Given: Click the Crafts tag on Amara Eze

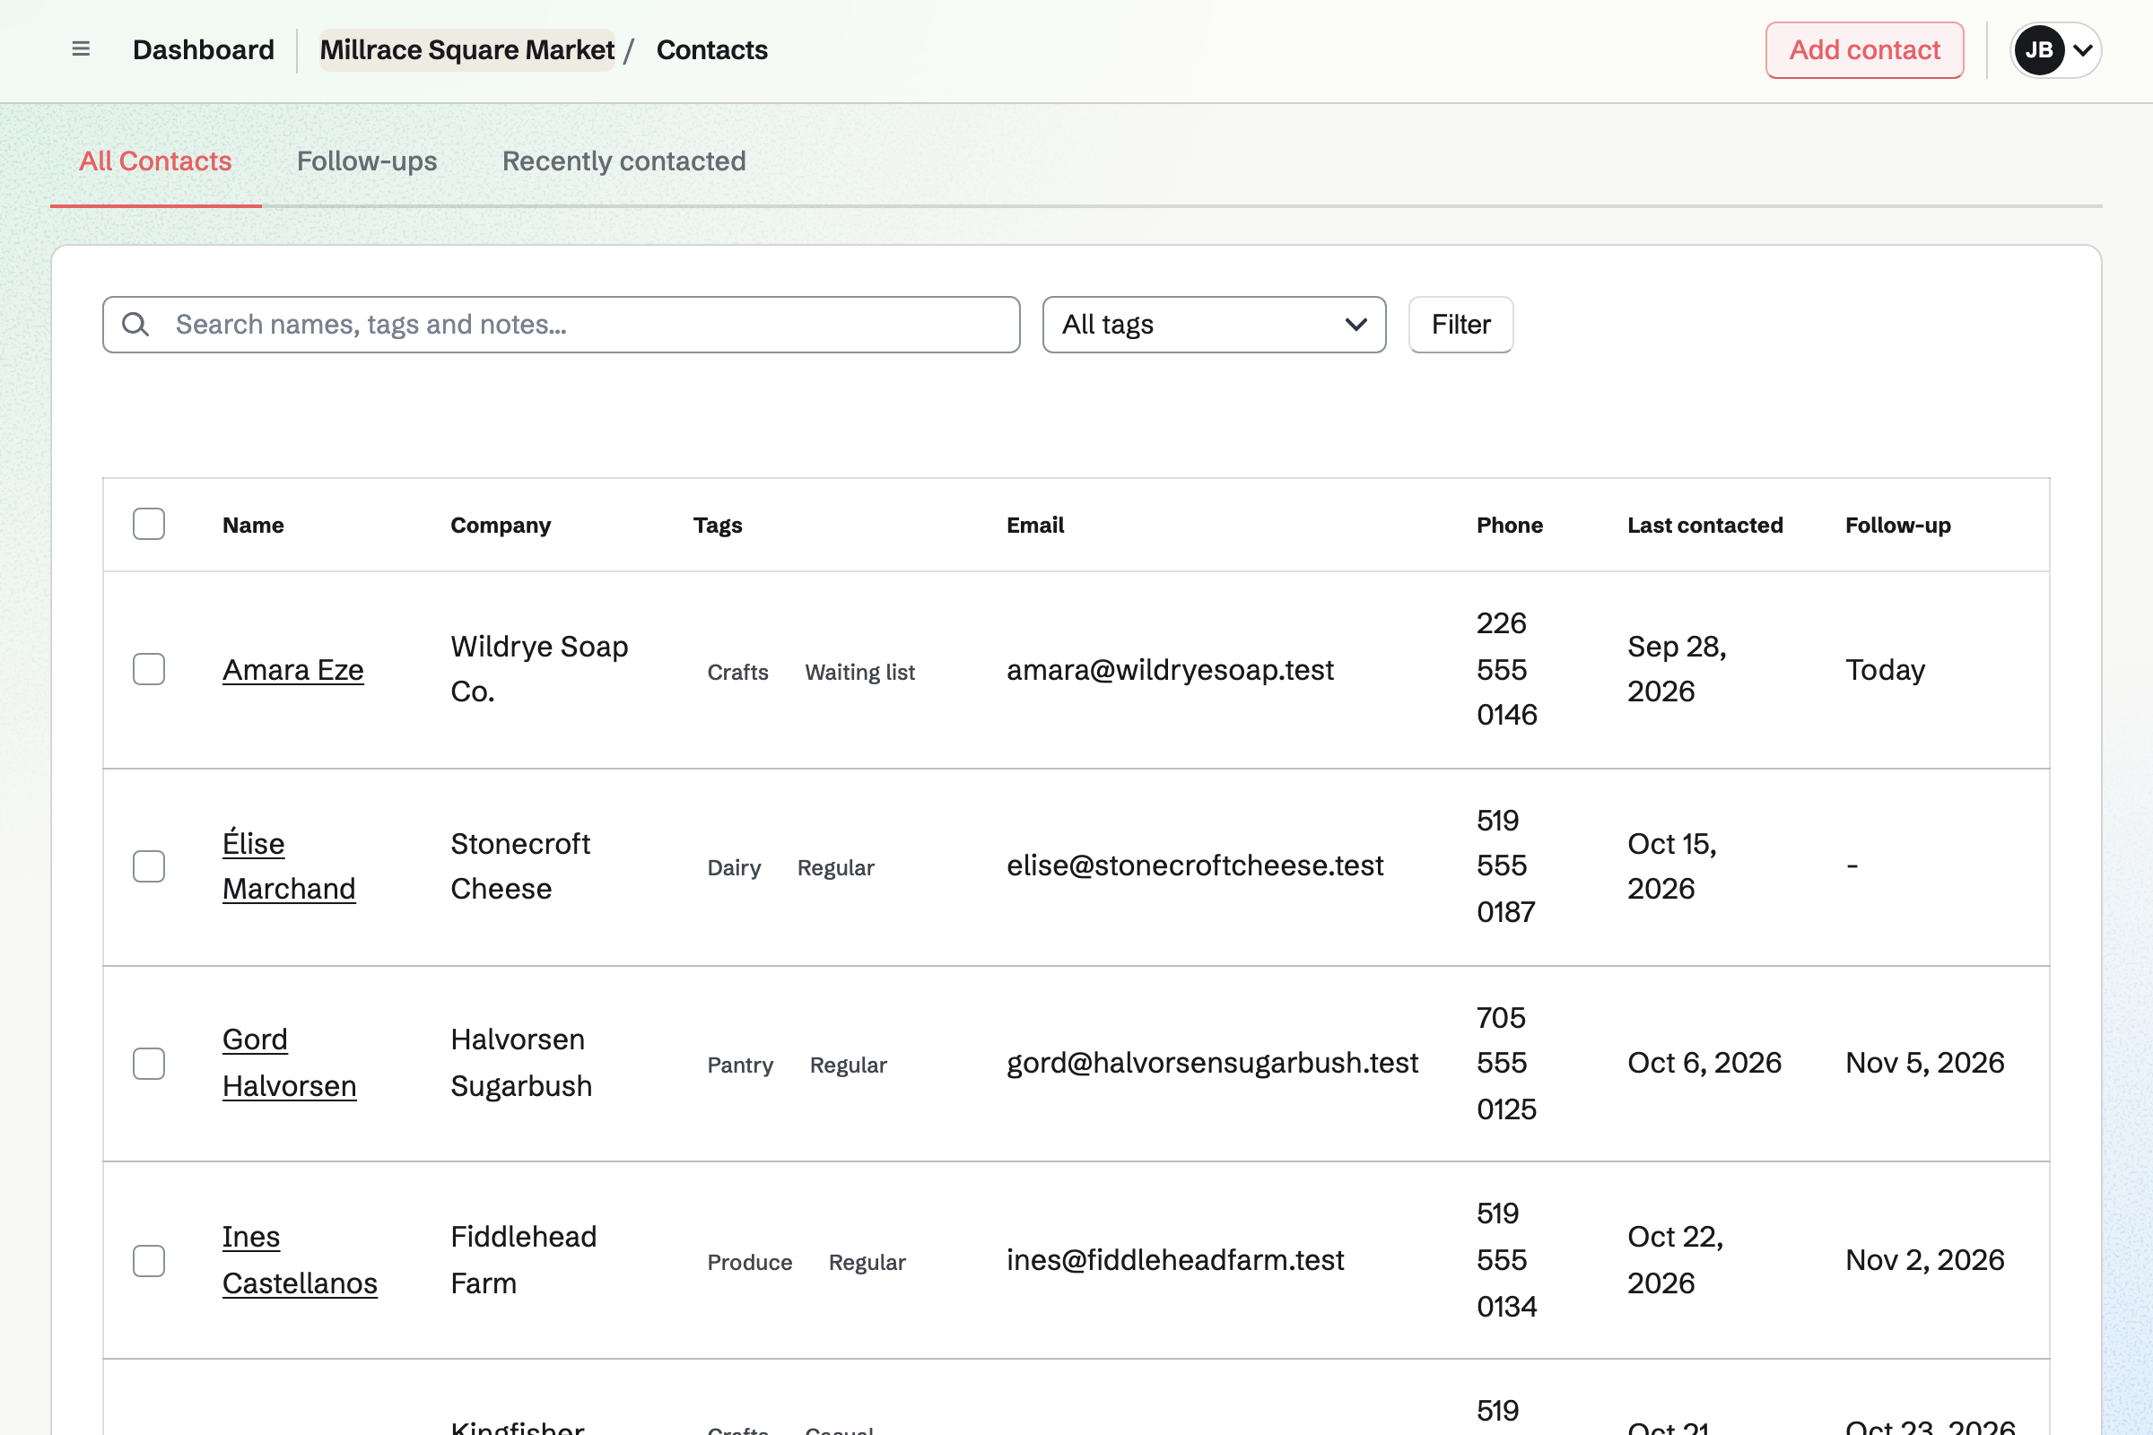Looking at the screenshot, I should (737, 672).
